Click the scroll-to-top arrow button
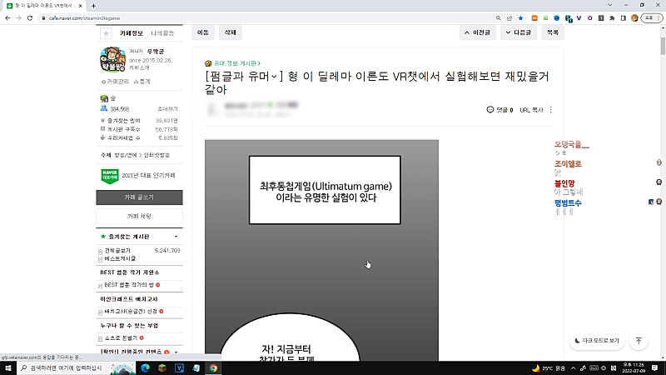The image size is (666, 375). tap(639, 341)
